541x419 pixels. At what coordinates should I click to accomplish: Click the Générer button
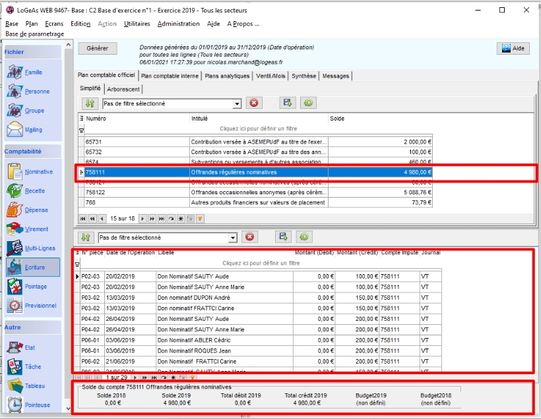coord(98,49)
